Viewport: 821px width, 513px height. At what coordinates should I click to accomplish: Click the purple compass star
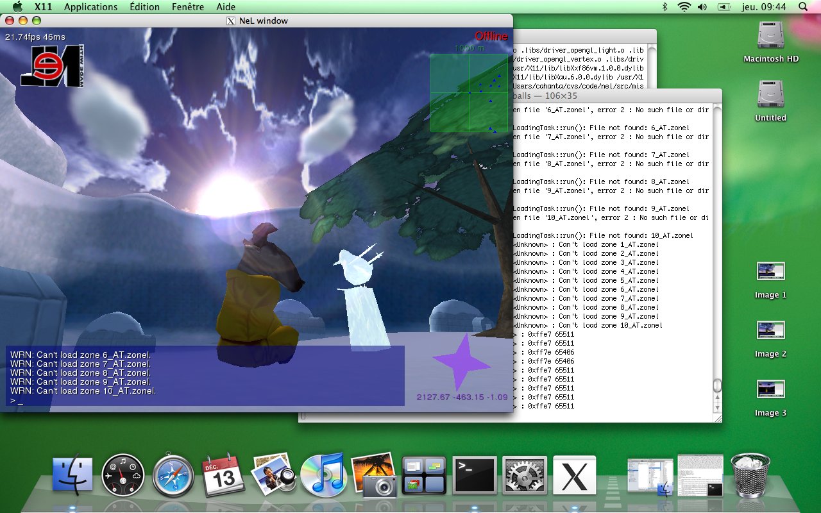462,362
